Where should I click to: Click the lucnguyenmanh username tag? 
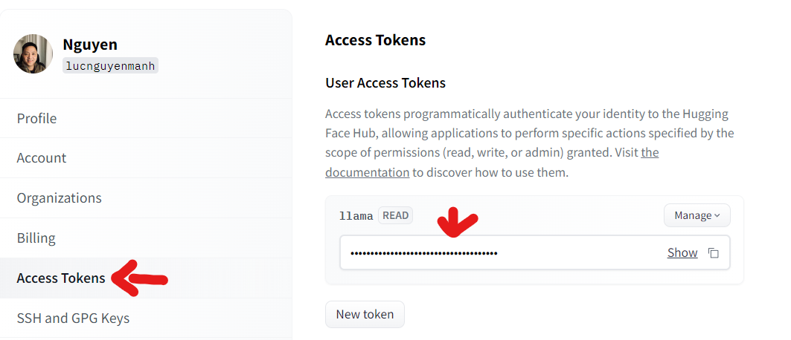110,66
